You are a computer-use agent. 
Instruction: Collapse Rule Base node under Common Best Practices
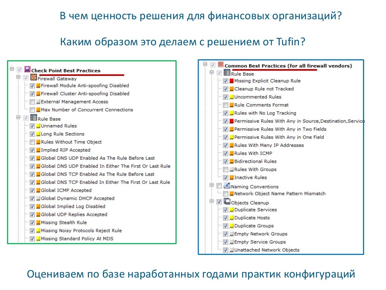click(211, 72)
